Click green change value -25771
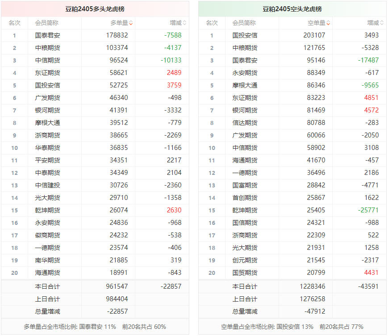Image resolution: width=388 pixels, height=336 pixels. 368,210
